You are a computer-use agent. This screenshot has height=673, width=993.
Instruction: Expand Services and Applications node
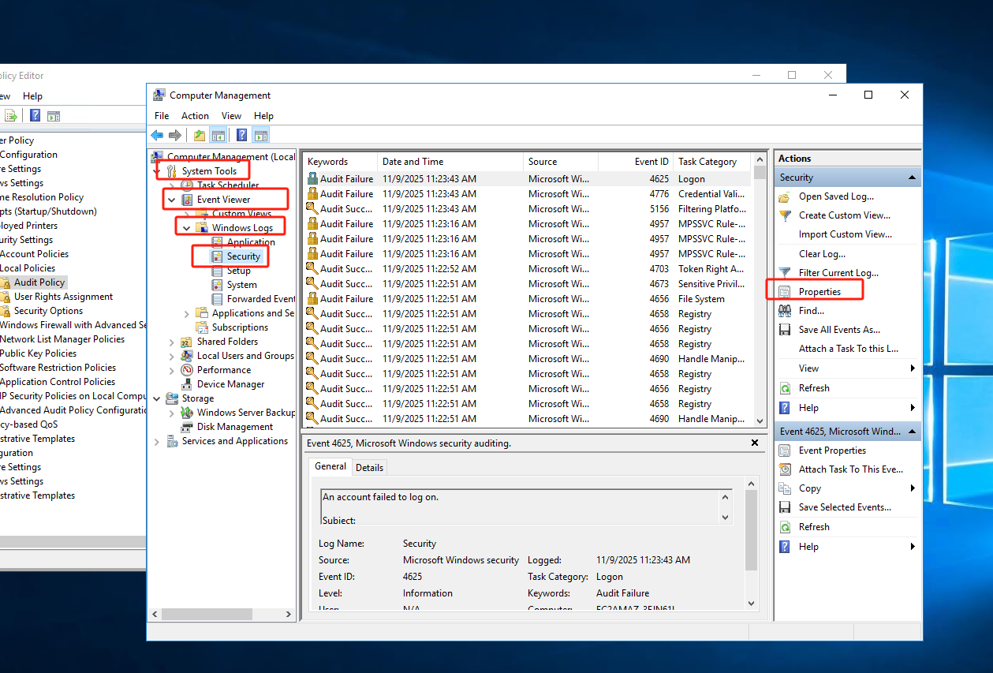click(157, 441)
